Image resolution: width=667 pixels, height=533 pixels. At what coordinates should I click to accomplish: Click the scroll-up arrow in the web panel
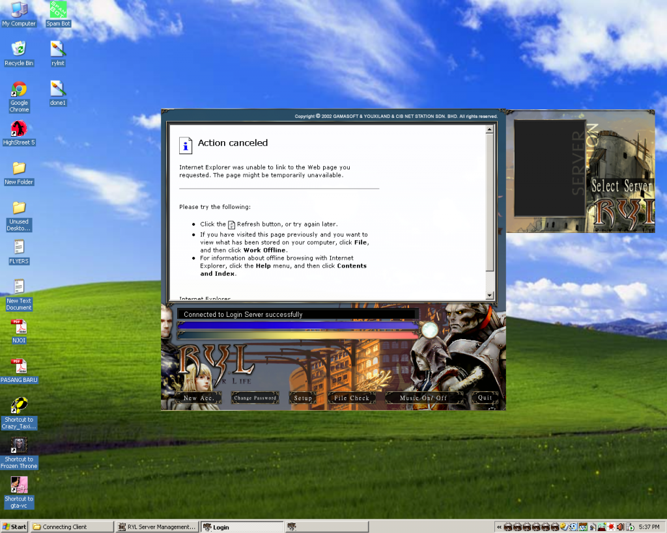(x=490, y=130)
